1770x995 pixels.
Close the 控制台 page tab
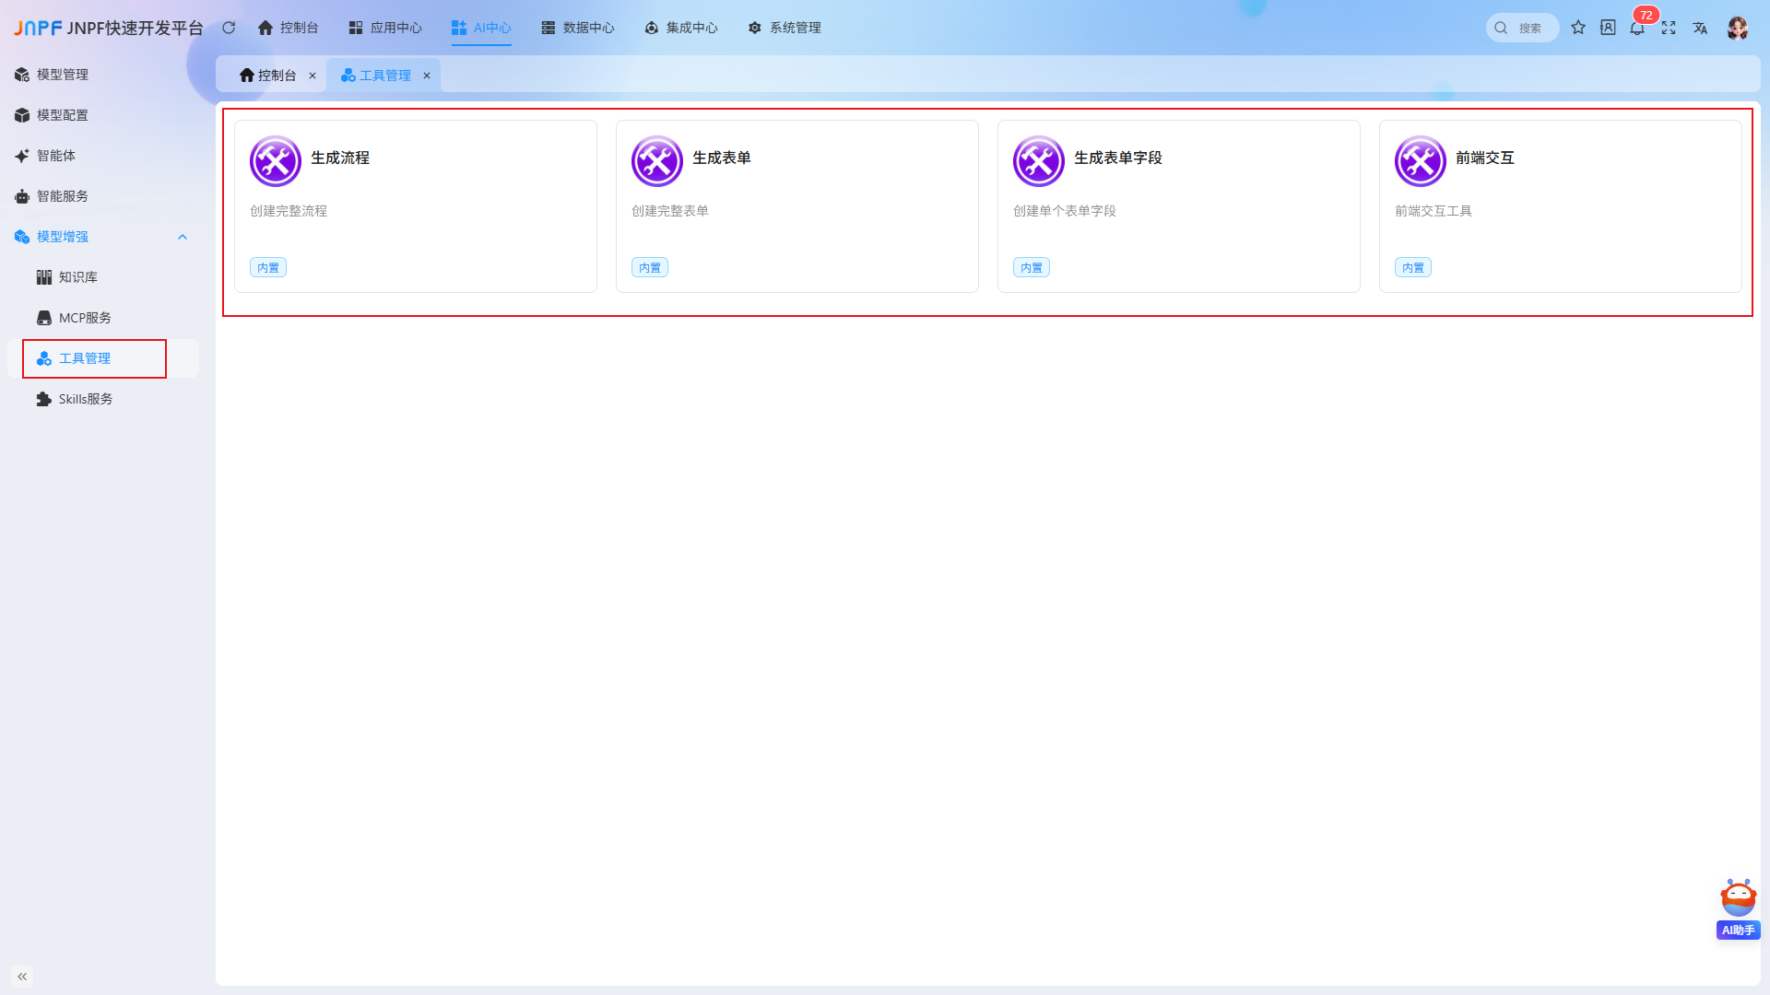pos(313,76)
